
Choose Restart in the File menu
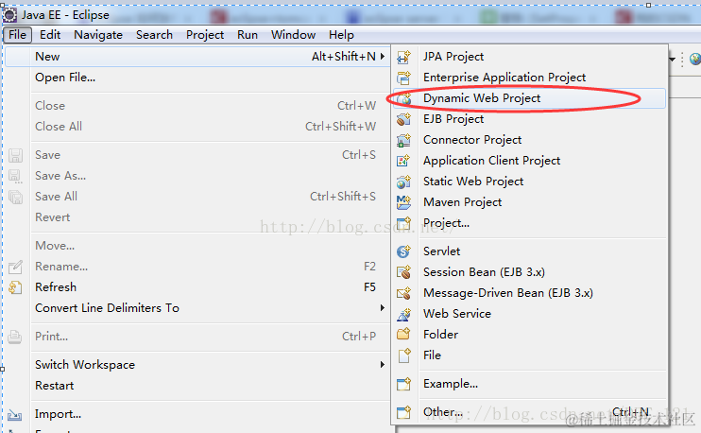pos(197,386)
